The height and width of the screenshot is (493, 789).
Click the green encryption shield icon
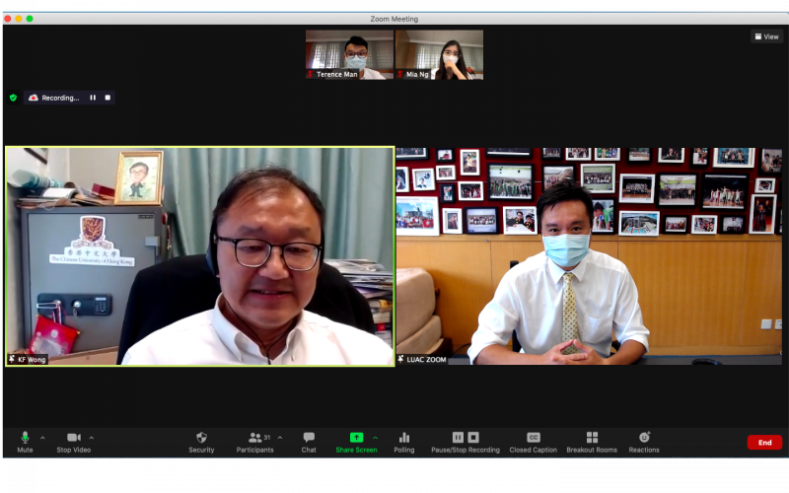pyautogui.click(x=13, y=98)
